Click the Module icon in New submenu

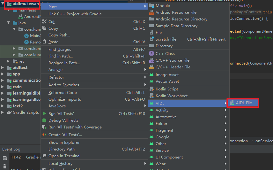(151, 6)
